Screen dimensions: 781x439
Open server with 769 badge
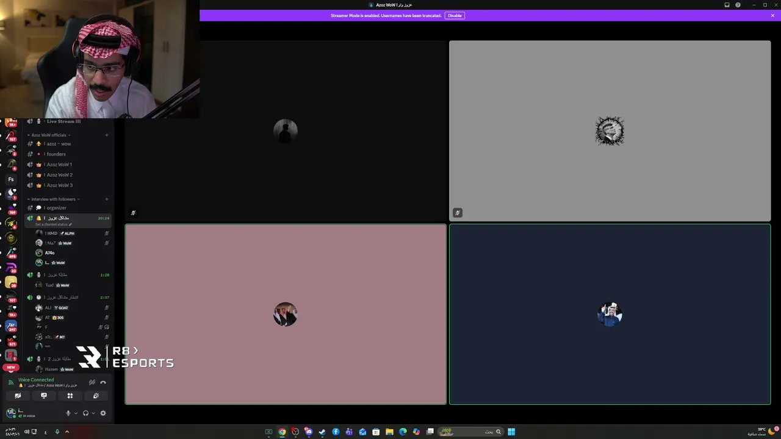click(x=11, y=209)
